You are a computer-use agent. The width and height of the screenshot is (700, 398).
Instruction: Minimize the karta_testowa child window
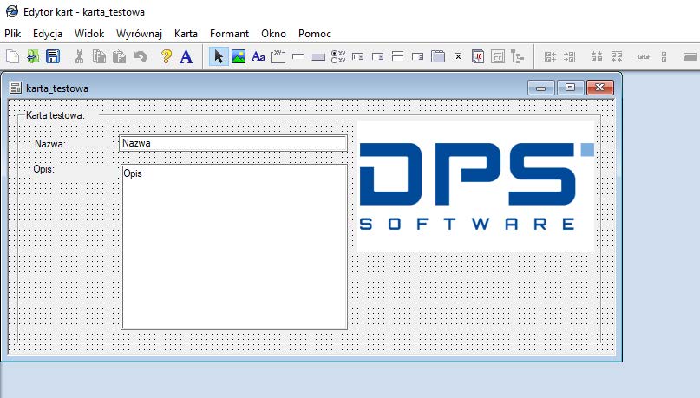pyautogui.click(x=541, y=88)
